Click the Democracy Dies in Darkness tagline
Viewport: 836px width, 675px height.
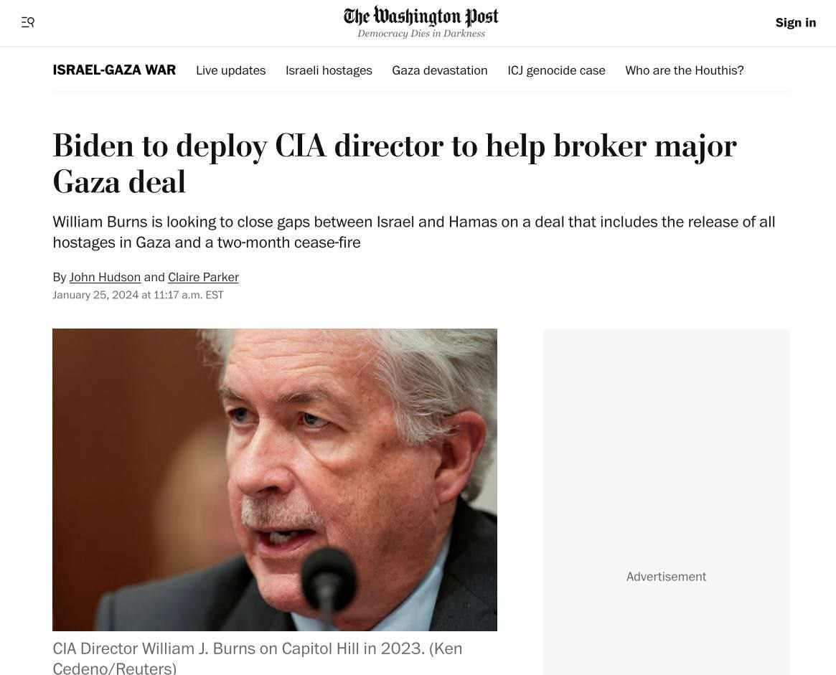pyautogui.click(x=421, y=34)
